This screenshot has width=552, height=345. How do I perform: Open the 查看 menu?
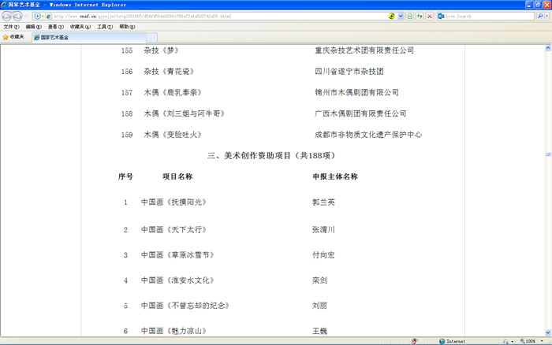[x=56, y=27]
